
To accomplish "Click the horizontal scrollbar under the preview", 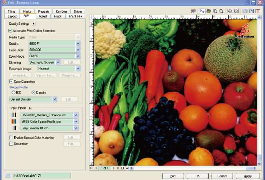I will pyautogui.click(x=189, y=168).
